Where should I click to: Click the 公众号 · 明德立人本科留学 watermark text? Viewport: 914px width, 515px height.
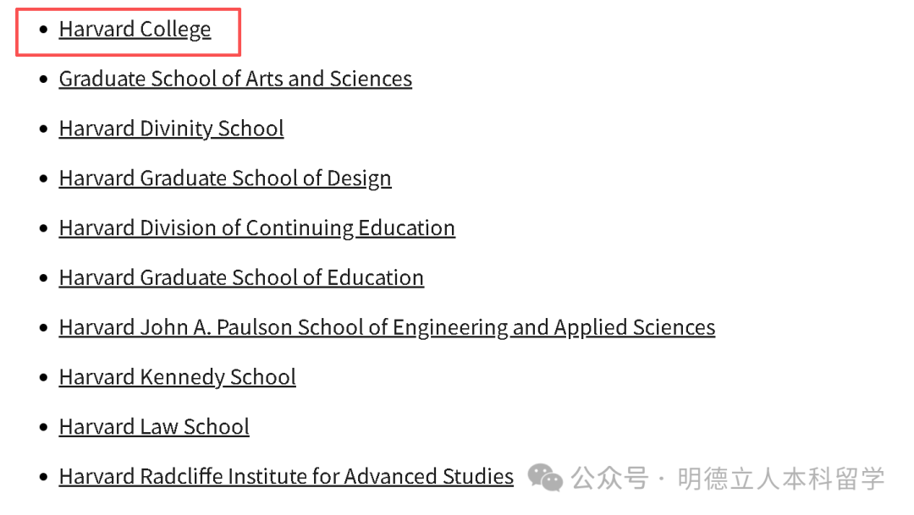pos(728,479)
